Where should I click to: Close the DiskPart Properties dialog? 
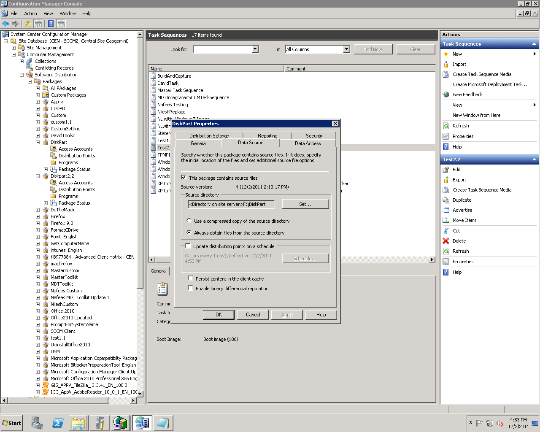click(335, 124)
